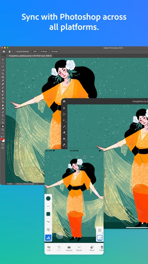Viewport: 148px width, 264px height.
Task: Select the iPad Lasso tool
Action: pos(64,120)
